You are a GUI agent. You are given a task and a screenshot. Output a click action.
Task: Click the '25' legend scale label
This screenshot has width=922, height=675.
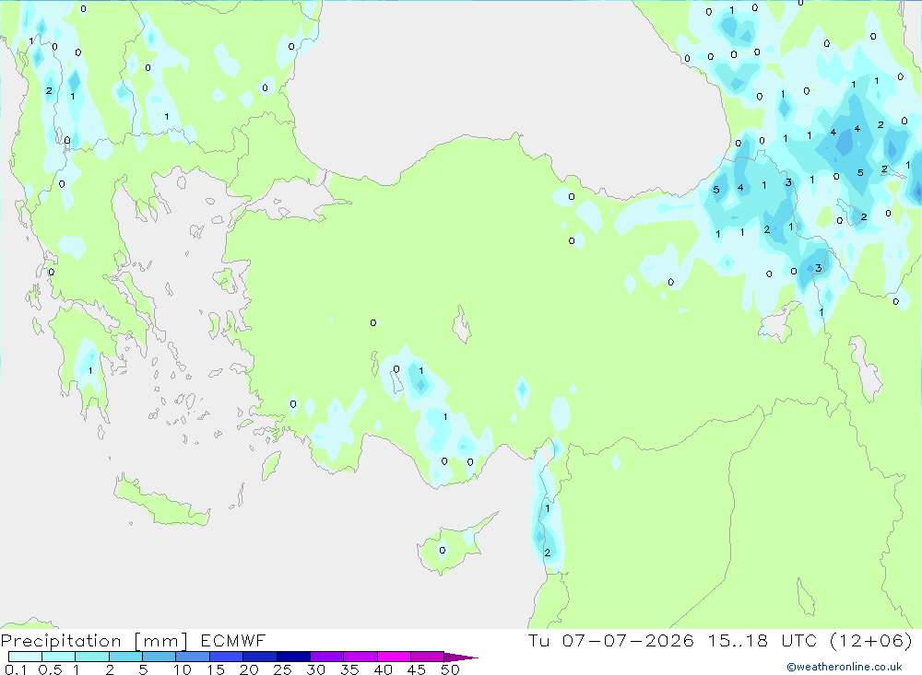283,669
